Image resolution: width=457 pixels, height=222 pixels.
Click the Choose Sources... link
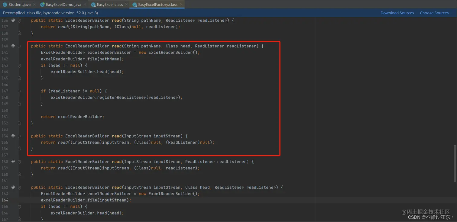tap(436, 13)
